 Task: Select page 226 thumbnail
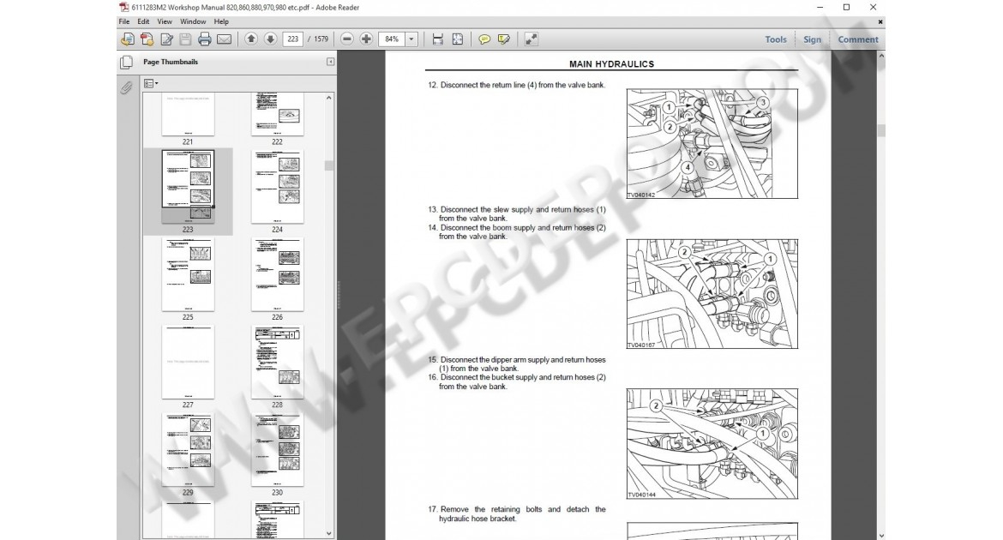coord(278,274)
